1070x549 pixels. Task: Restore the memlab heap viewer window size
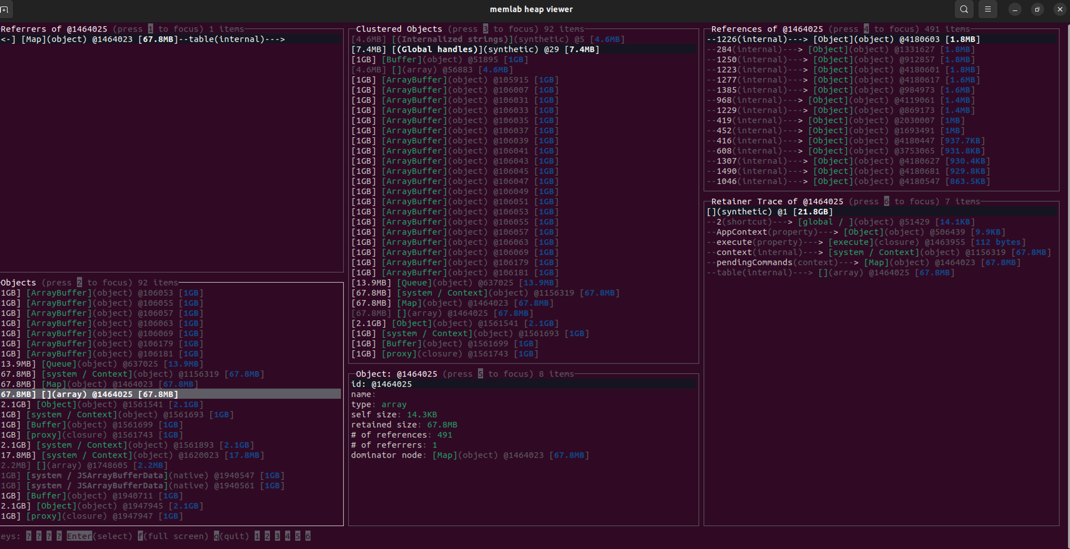[1037, 9]
